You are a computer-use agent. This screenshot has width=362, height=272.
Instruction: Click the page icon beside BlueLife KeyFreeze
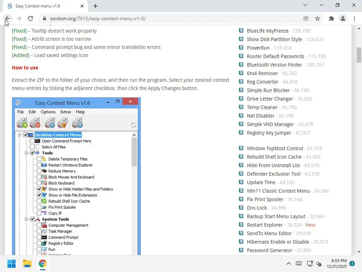click(241, 30)
